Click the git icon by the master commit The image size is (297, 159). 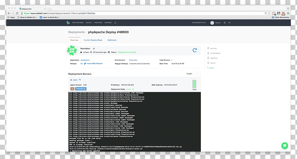85,64
